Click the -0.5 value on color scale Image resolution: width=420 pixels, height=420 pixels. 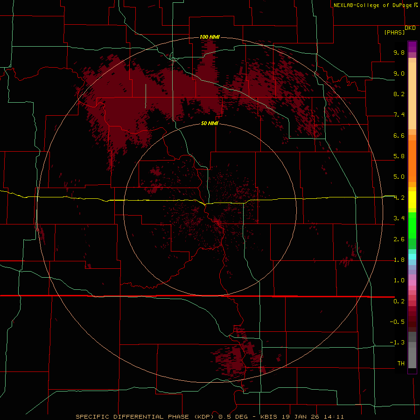397,322
